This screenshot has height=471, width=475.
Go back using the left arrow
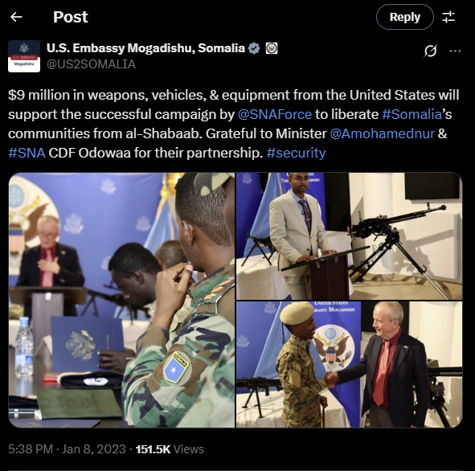[16, 17]
